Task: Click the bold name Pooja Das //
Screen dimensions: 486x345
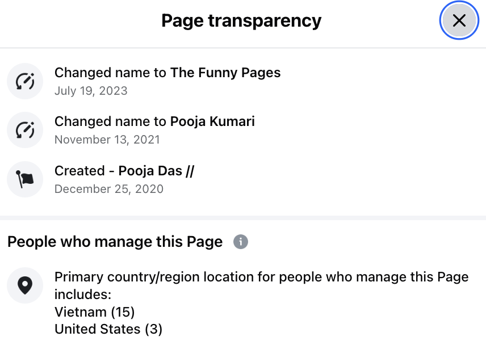Action: (156, 171)
